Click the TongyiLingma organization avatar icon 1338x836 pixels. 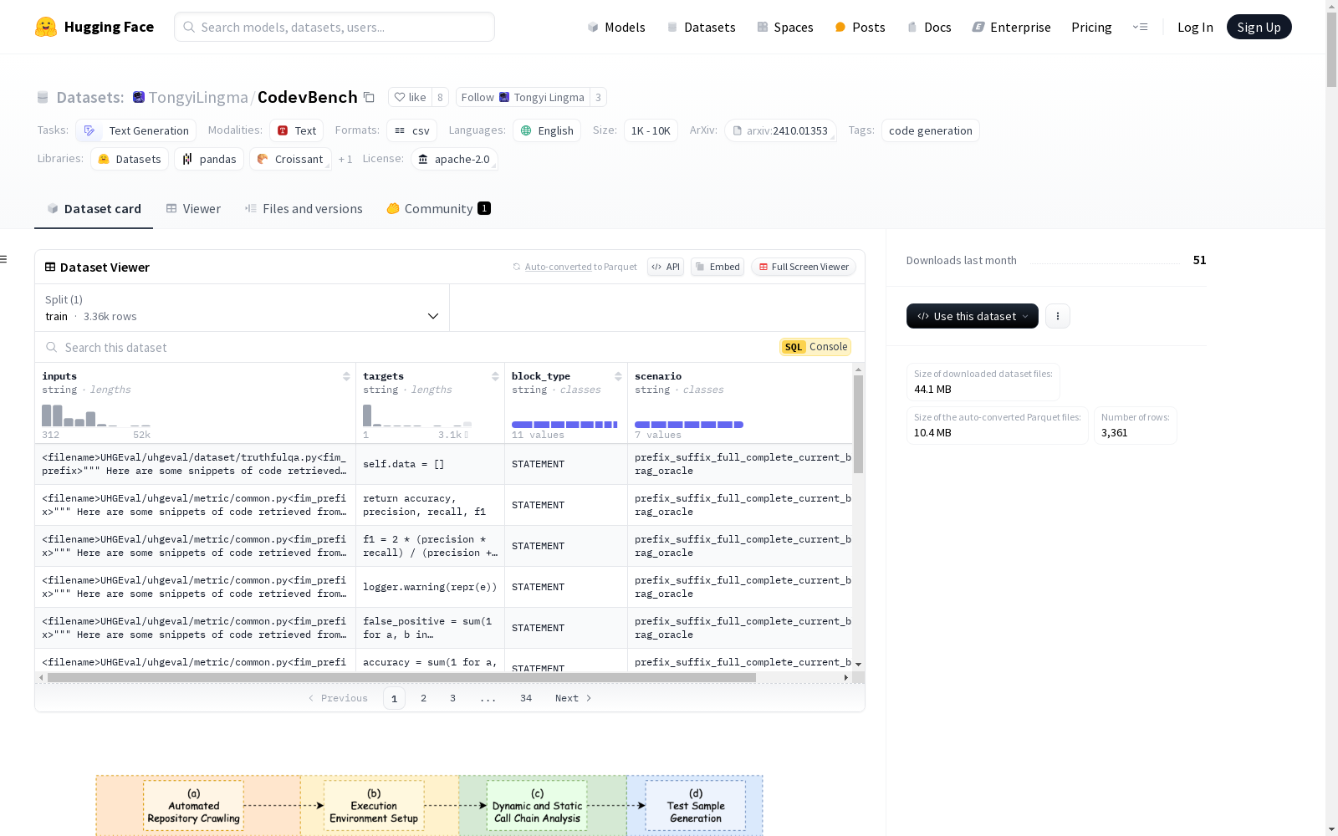[139, 97]
